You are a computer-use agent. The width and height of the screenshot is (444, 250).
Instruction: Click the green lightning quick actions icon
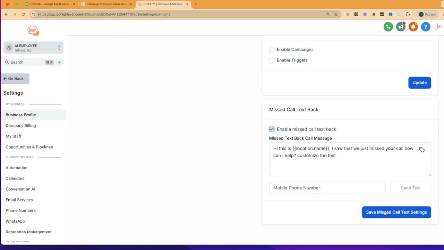pyautogui.click(x=59, y=62)
